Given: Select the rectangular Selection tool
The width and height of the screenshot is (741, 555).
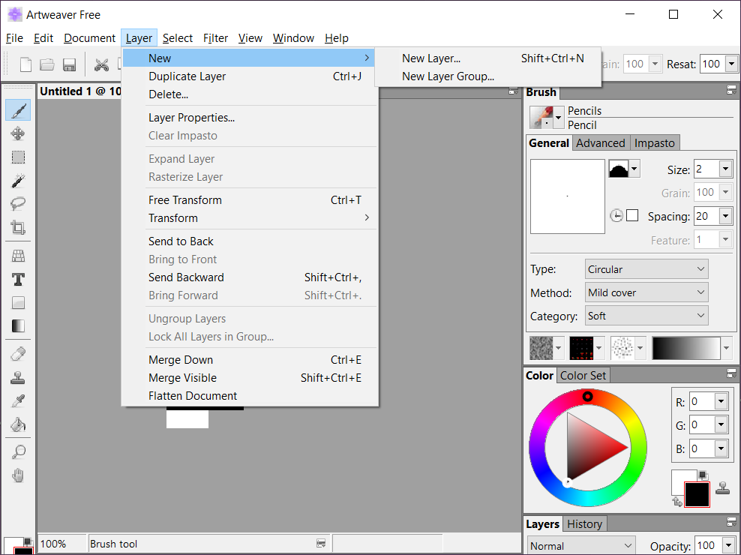Looking at the screenshot, I should tap(18, 157).
